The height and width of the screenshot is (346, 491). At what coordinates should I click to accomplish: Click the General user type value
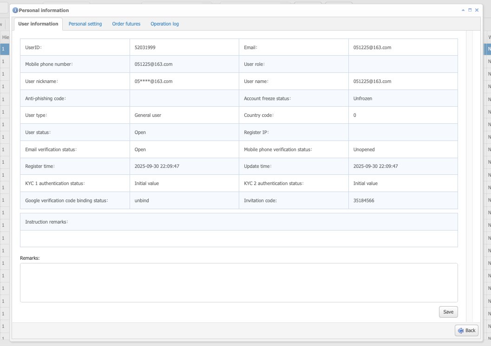(148, 115)
